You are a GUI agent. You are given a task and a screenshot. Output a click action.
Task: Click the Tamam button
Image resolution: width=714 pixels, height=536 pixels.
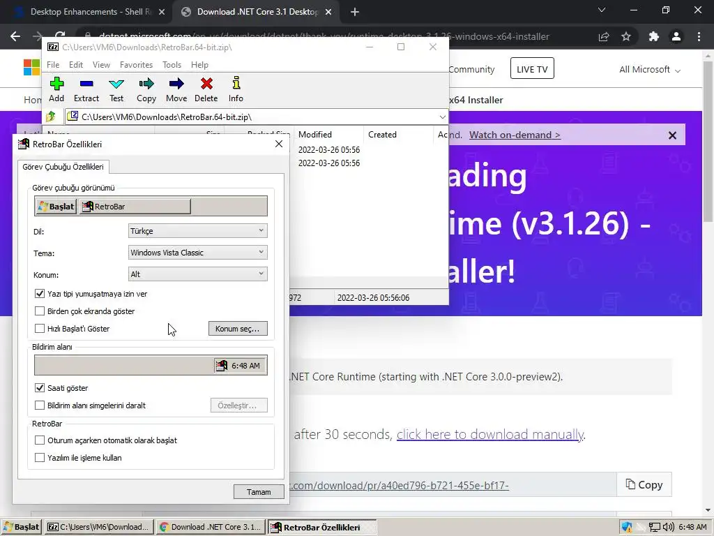[259, 492]
